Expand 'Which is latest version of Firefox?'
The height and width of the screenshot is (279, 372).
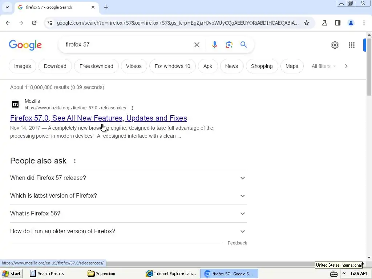click(x=129, y=196)
